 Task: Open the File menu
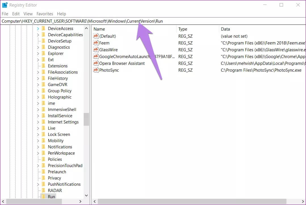coord(5,14)
